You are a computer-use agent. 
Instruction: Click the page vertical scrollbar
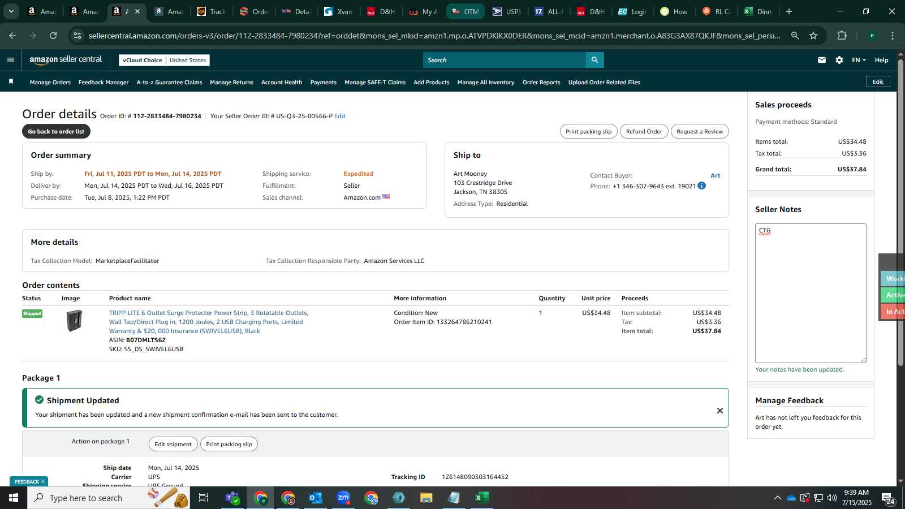pyautogui.click(x=900, y=212)
